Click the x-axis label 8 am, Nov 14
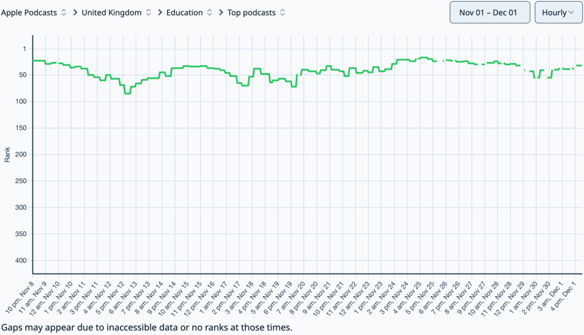 [x=148, y=298]
